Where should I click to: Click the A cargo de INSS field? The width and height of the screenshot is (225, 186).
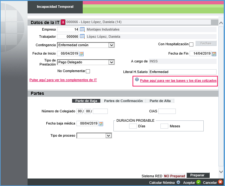(x=183, y=61)
